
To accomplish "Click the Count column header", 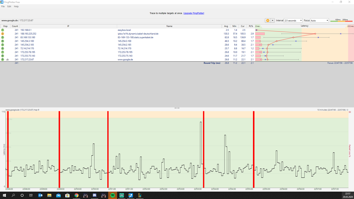I will click(x=15, y=26).
